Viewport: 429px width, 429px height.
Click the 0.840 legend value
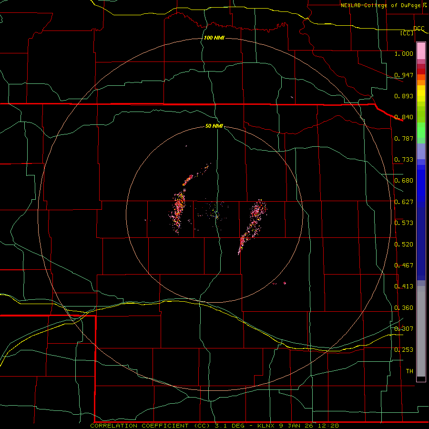(404, 117)
